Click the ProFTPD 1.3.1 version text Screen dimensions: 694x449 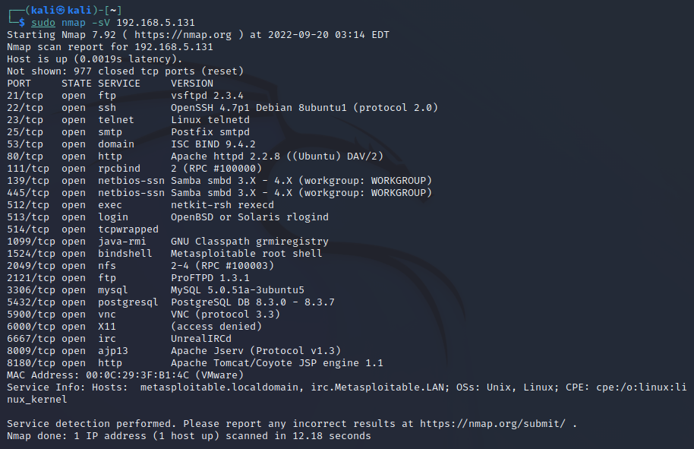click(x=210, y=278)
